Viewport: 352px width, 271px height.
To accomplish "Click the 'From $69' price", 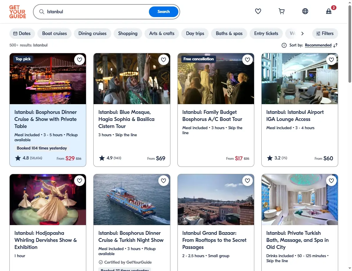I will 156,159.
